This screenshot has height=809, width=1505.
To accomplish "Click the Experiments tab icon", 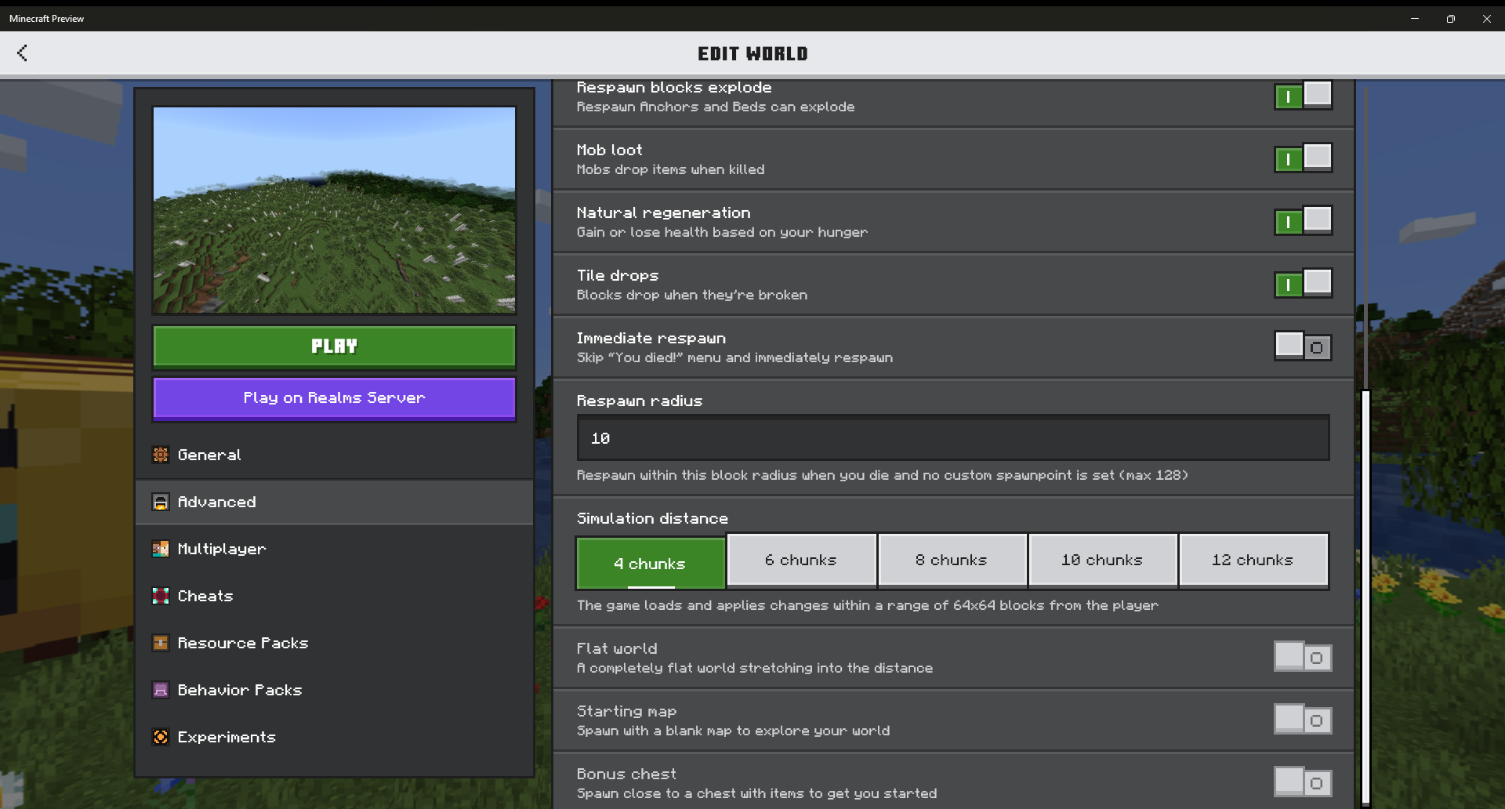I will [x=161, y=737].
